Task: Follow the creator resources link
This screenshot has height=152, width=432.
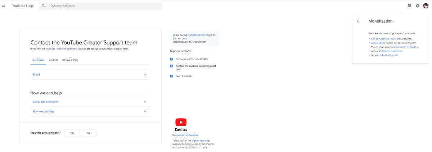Action: [x=201, y=141]
